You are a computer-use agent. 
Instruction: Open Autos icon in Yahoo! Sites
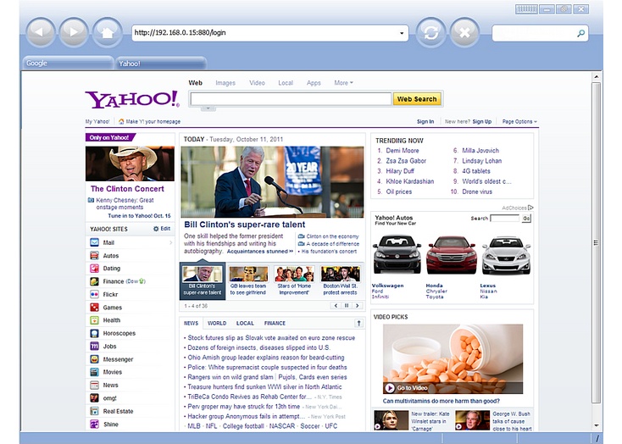[94, 256]
